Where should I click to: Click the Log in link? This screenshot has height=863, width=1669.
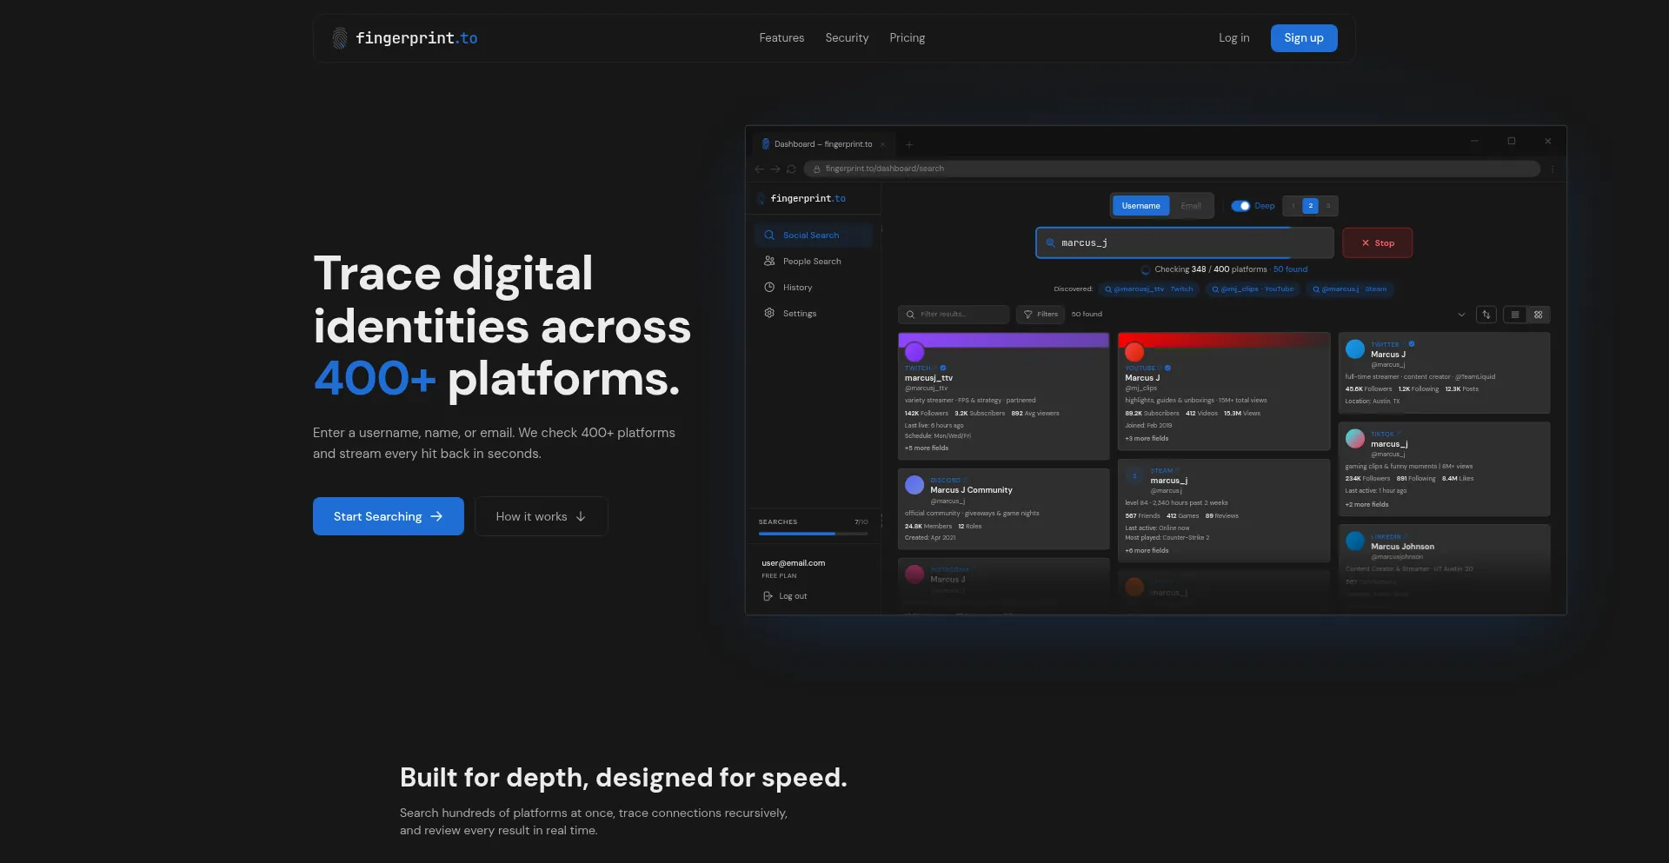coord(1233,38)
